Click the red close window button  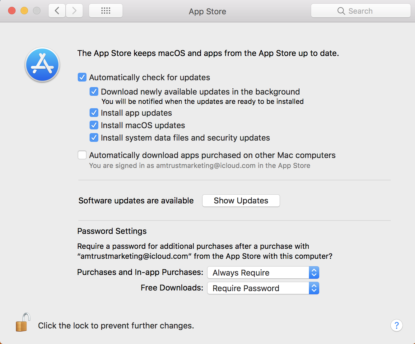[12, 11]
